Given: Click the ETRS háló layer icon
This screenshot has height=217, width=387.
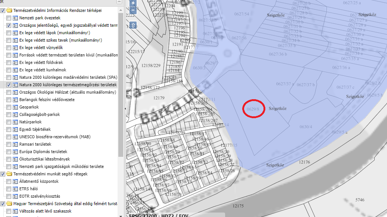Looking at the screenshot, I should point(15,189).
